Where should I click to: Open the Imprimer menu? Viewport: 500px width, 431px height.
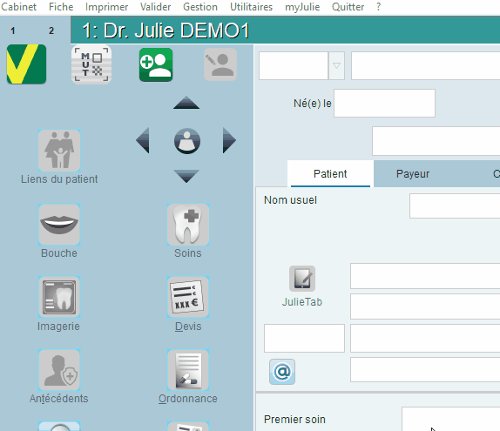(106, 7)
